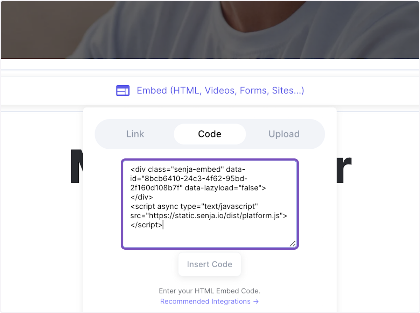Click the Embed (HTML, Videos, Forms, Sites...) link

click(220, 90)
